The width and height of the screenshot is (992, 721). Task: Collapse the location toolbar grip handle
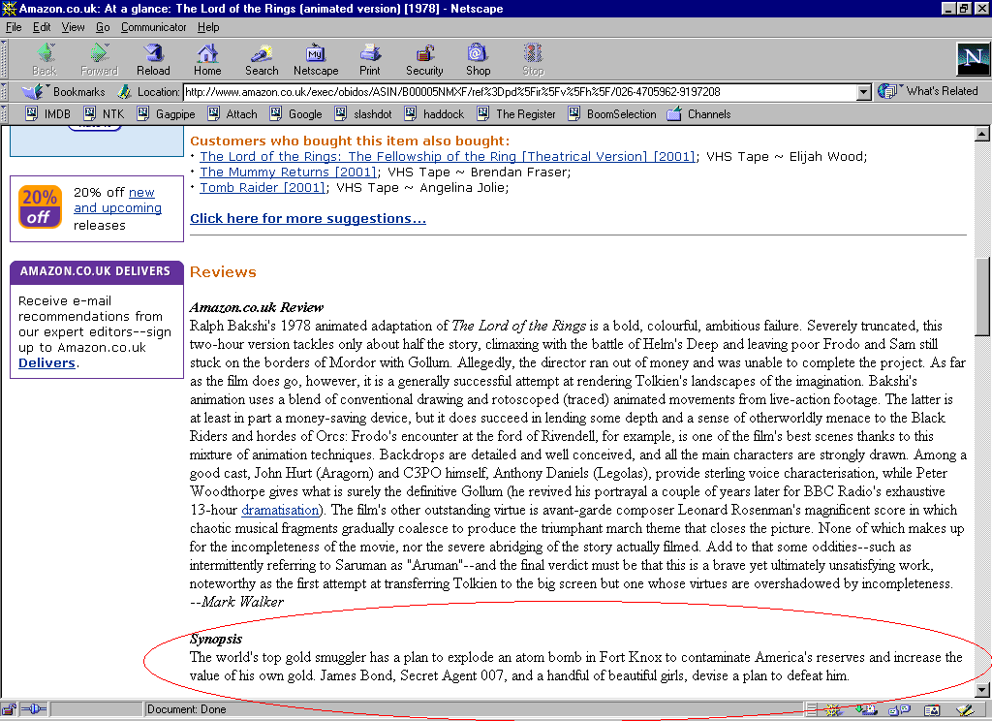pos(4,92)
